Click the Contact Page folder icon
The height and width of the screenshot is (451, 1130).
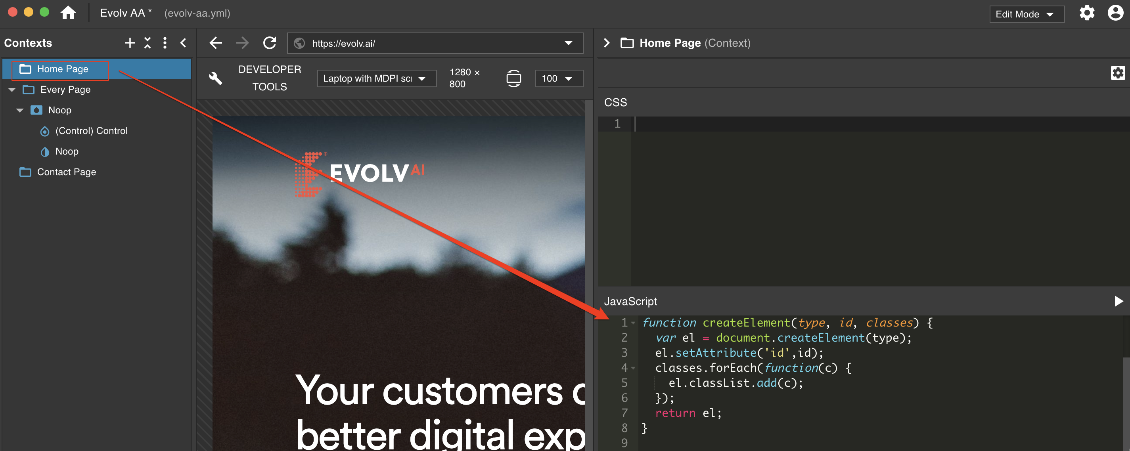pyautogui.click(x=25, y=172)
